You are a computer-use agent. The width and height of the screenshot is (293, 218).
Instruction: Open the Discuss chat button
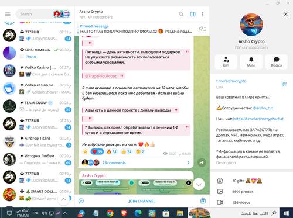[276, 62]
